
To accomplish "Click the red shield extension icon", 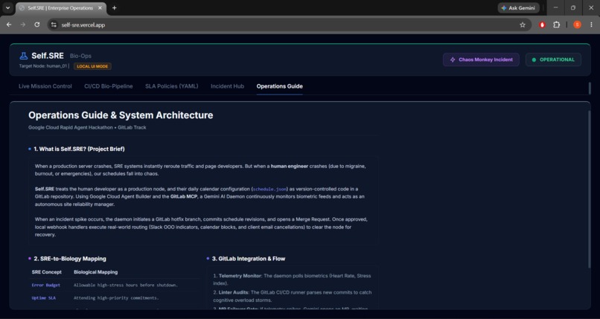I will click(542, 25).
